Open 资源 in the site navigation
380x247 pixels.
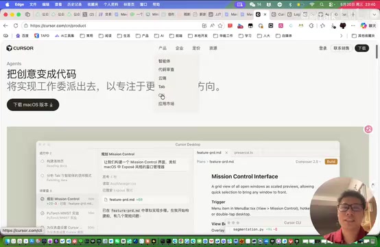tap(213, 48)
